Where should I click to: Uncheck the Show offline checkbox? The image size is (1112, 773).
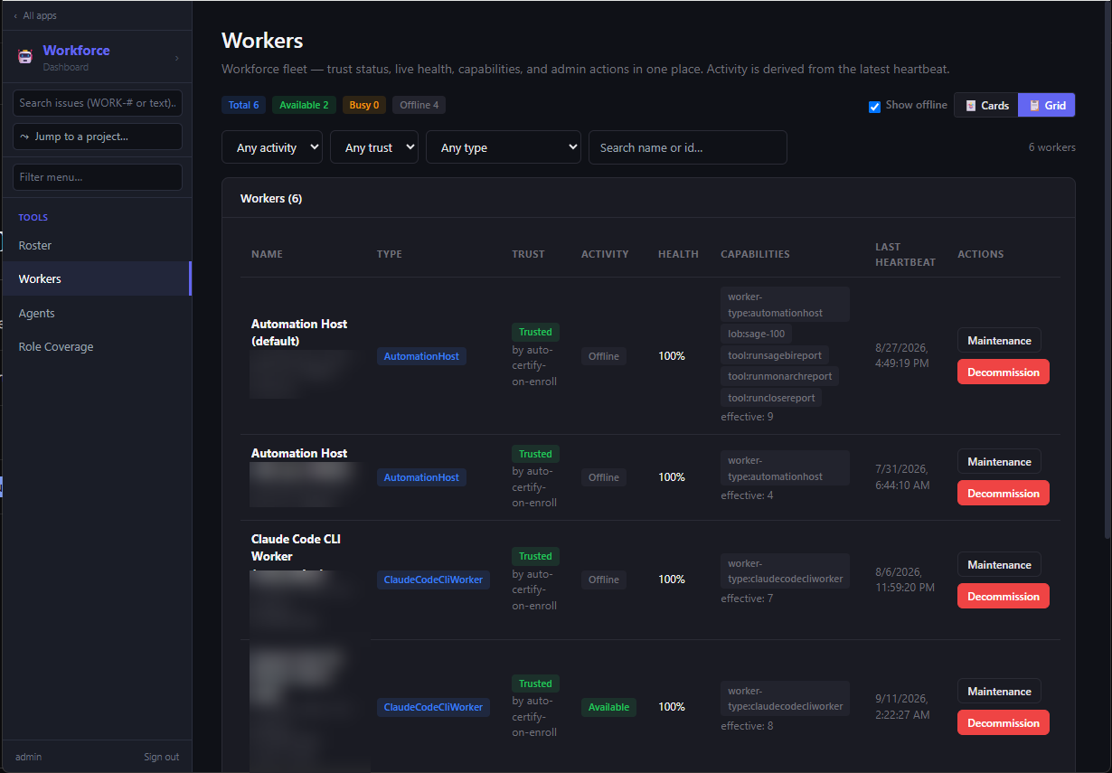tap(874, 107)
